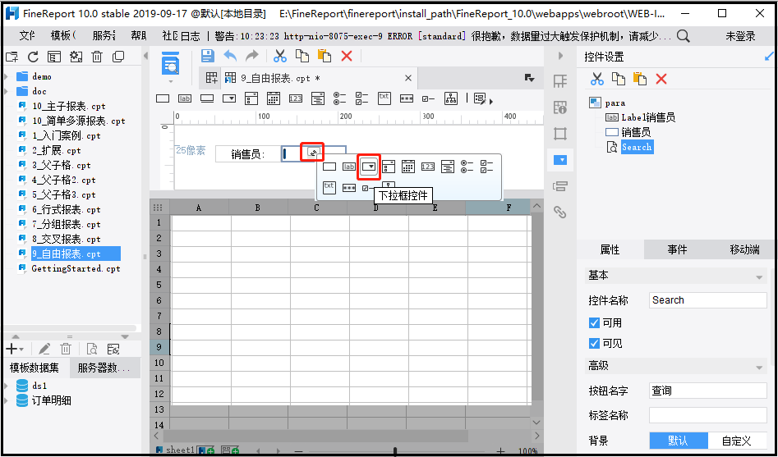Click the horizontal scrollbar of the grid
The image size is (778, 457).
pyautogui.click(x=314, y=436)
